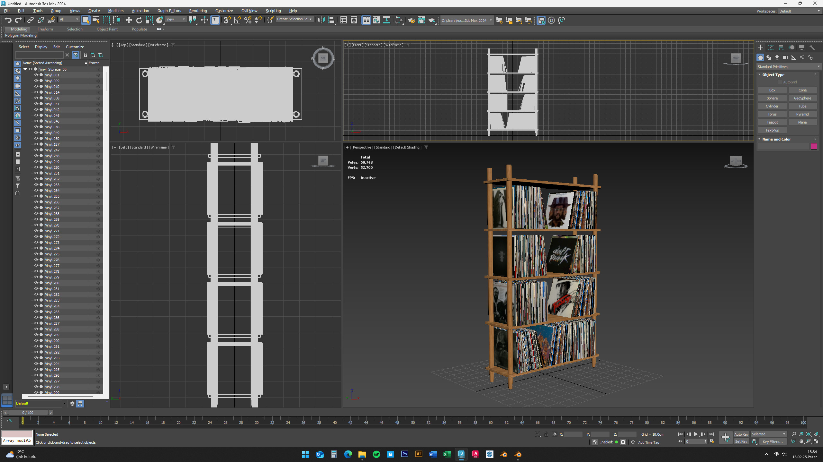Open the Workspaces Default dropdown
This screenshot has width=823, height=462.
coord(800,11)
